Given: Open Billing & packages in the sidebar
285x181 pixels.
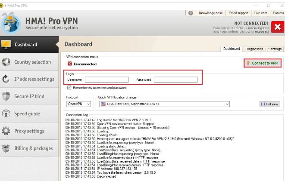Looking at the screenshot, I should pos(29,148).
